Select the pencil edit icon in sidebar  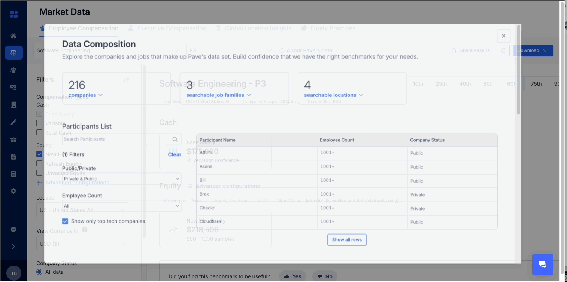pos(13,122)
